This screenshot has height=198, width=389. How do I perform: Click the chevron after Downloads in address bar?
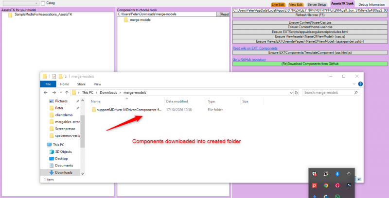120,92
